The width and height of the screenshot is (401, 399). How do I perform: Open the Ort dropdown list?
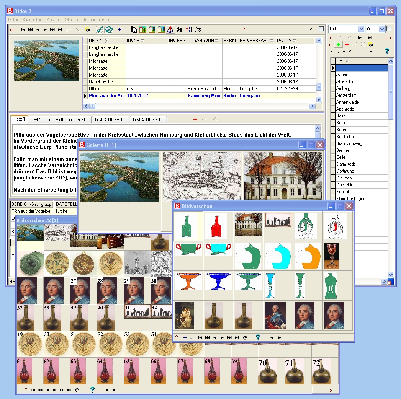coord(361,29)
